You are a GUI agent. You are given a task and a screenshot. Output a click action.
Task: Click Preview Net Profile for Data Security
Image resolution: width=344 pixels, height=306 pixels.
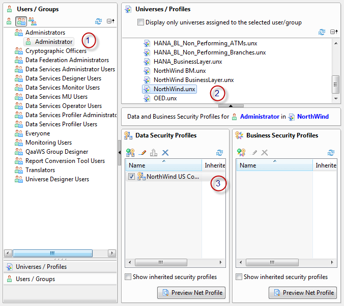tap(191, 293)
